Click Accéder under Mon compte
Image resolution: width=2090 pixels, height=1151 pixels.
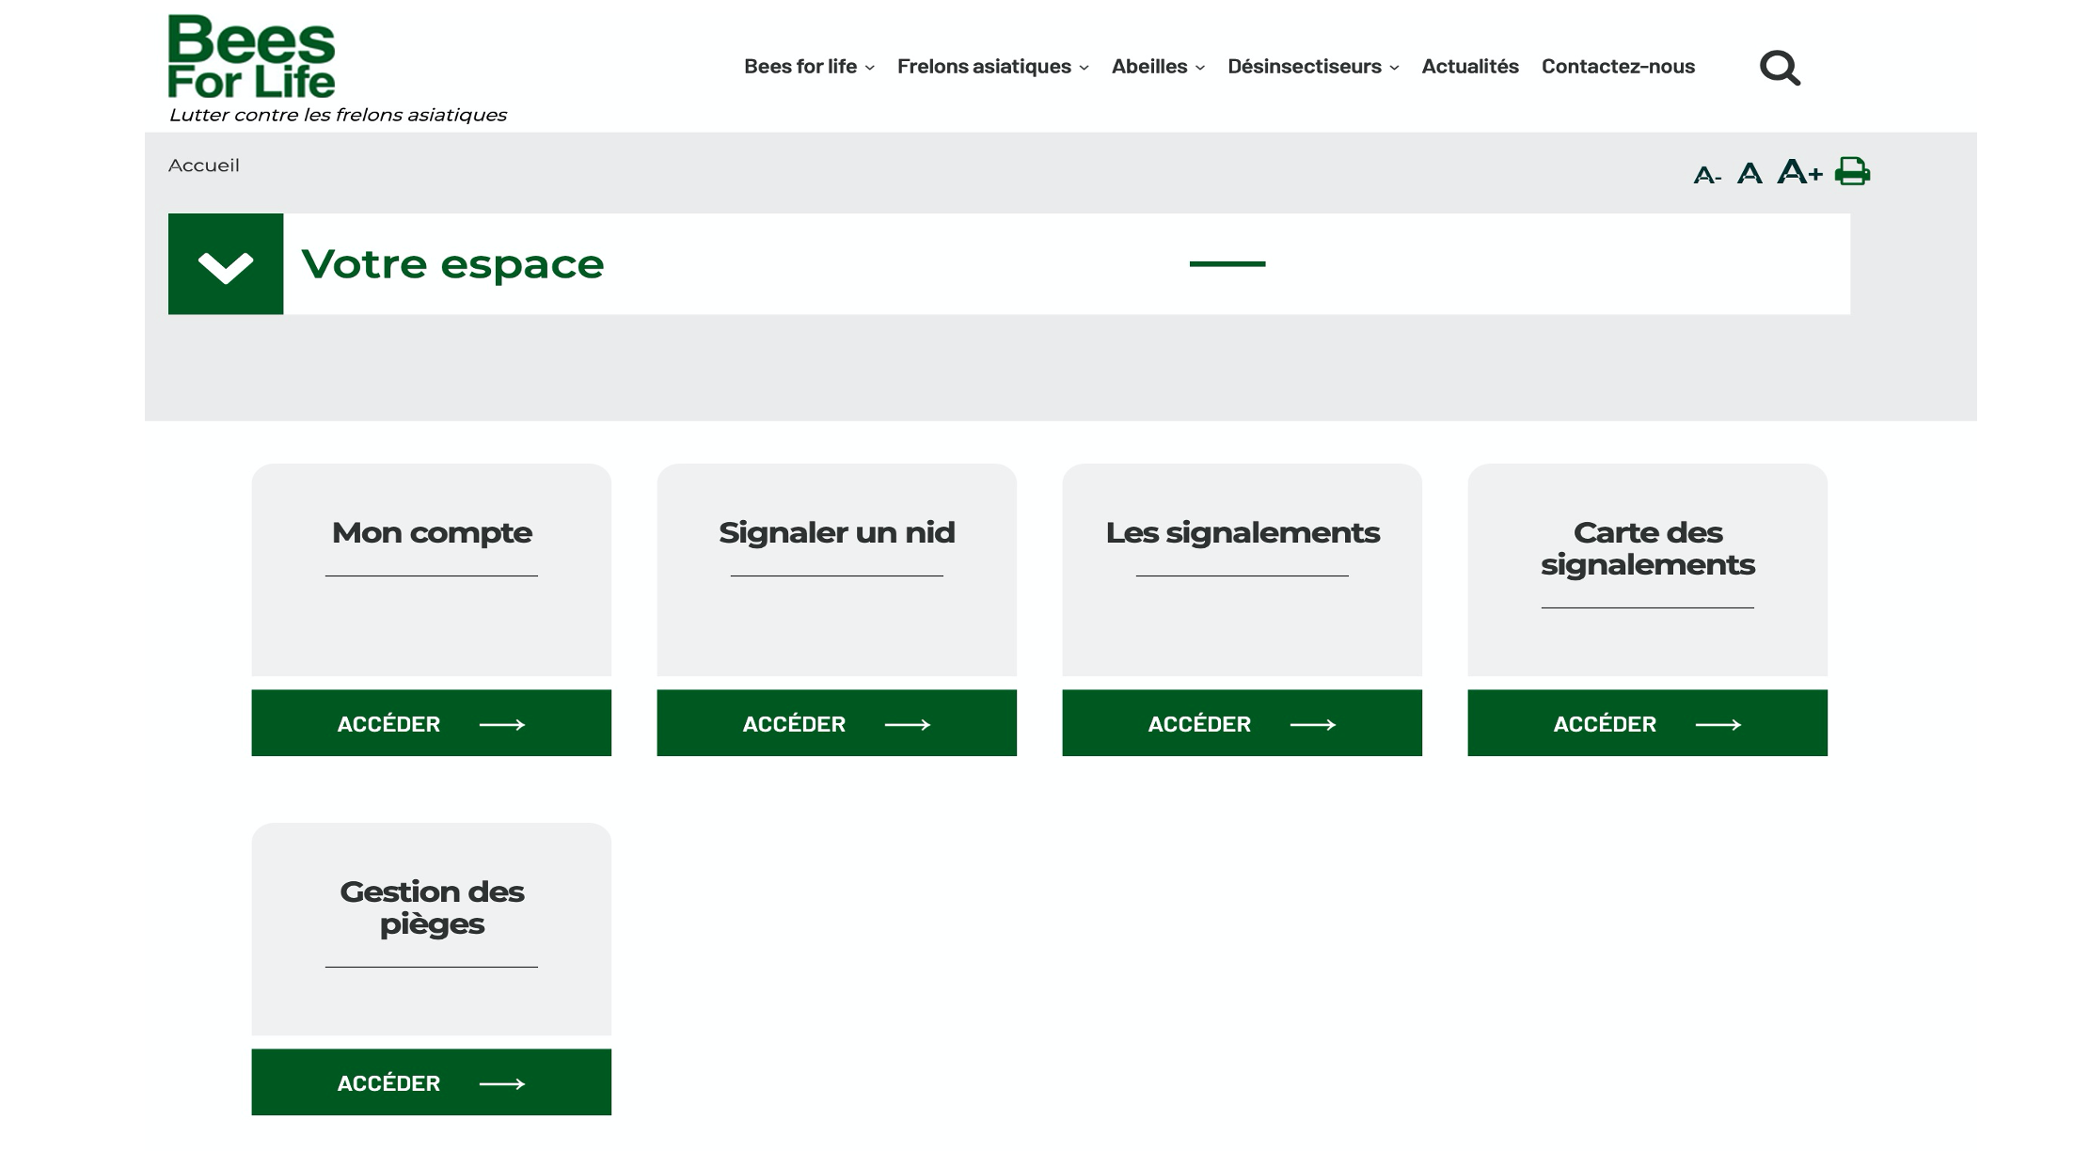point(431,723)
